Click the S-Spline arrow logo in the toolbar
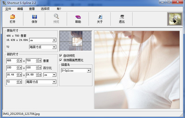 175,19
